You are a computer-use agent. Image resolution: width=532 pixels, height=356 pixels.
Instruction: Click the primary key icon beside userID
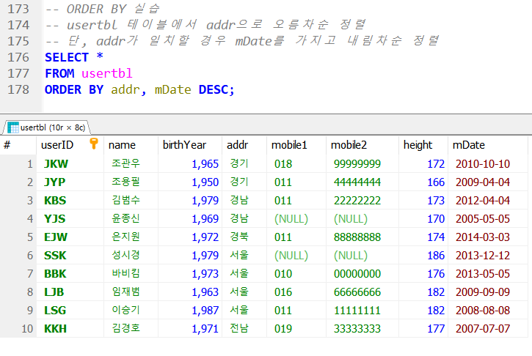pos(94,144)
